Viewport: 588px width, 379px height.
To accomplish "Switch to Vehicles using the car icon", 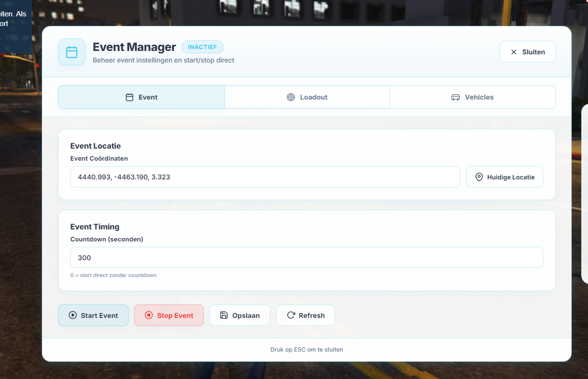I will (455, 97).
